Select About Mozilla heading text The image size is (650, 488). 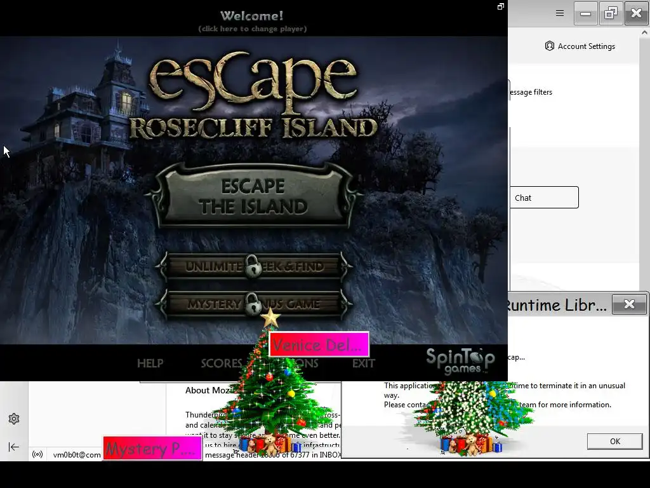click(x=208, y=391)
